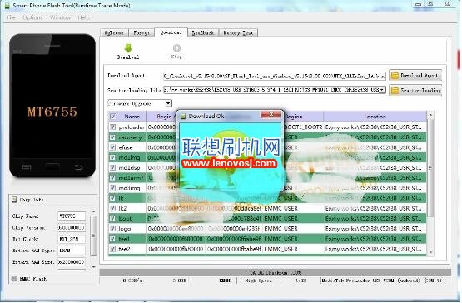Select the preloader partition name

click(132, 127)
